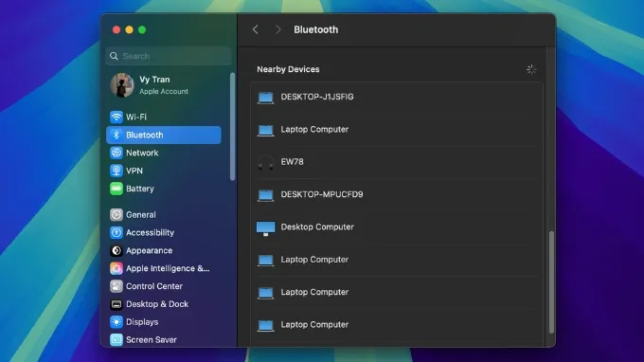Select the Bluetooth sidebar item
This screenshot has height=362, width=644.
164,135
